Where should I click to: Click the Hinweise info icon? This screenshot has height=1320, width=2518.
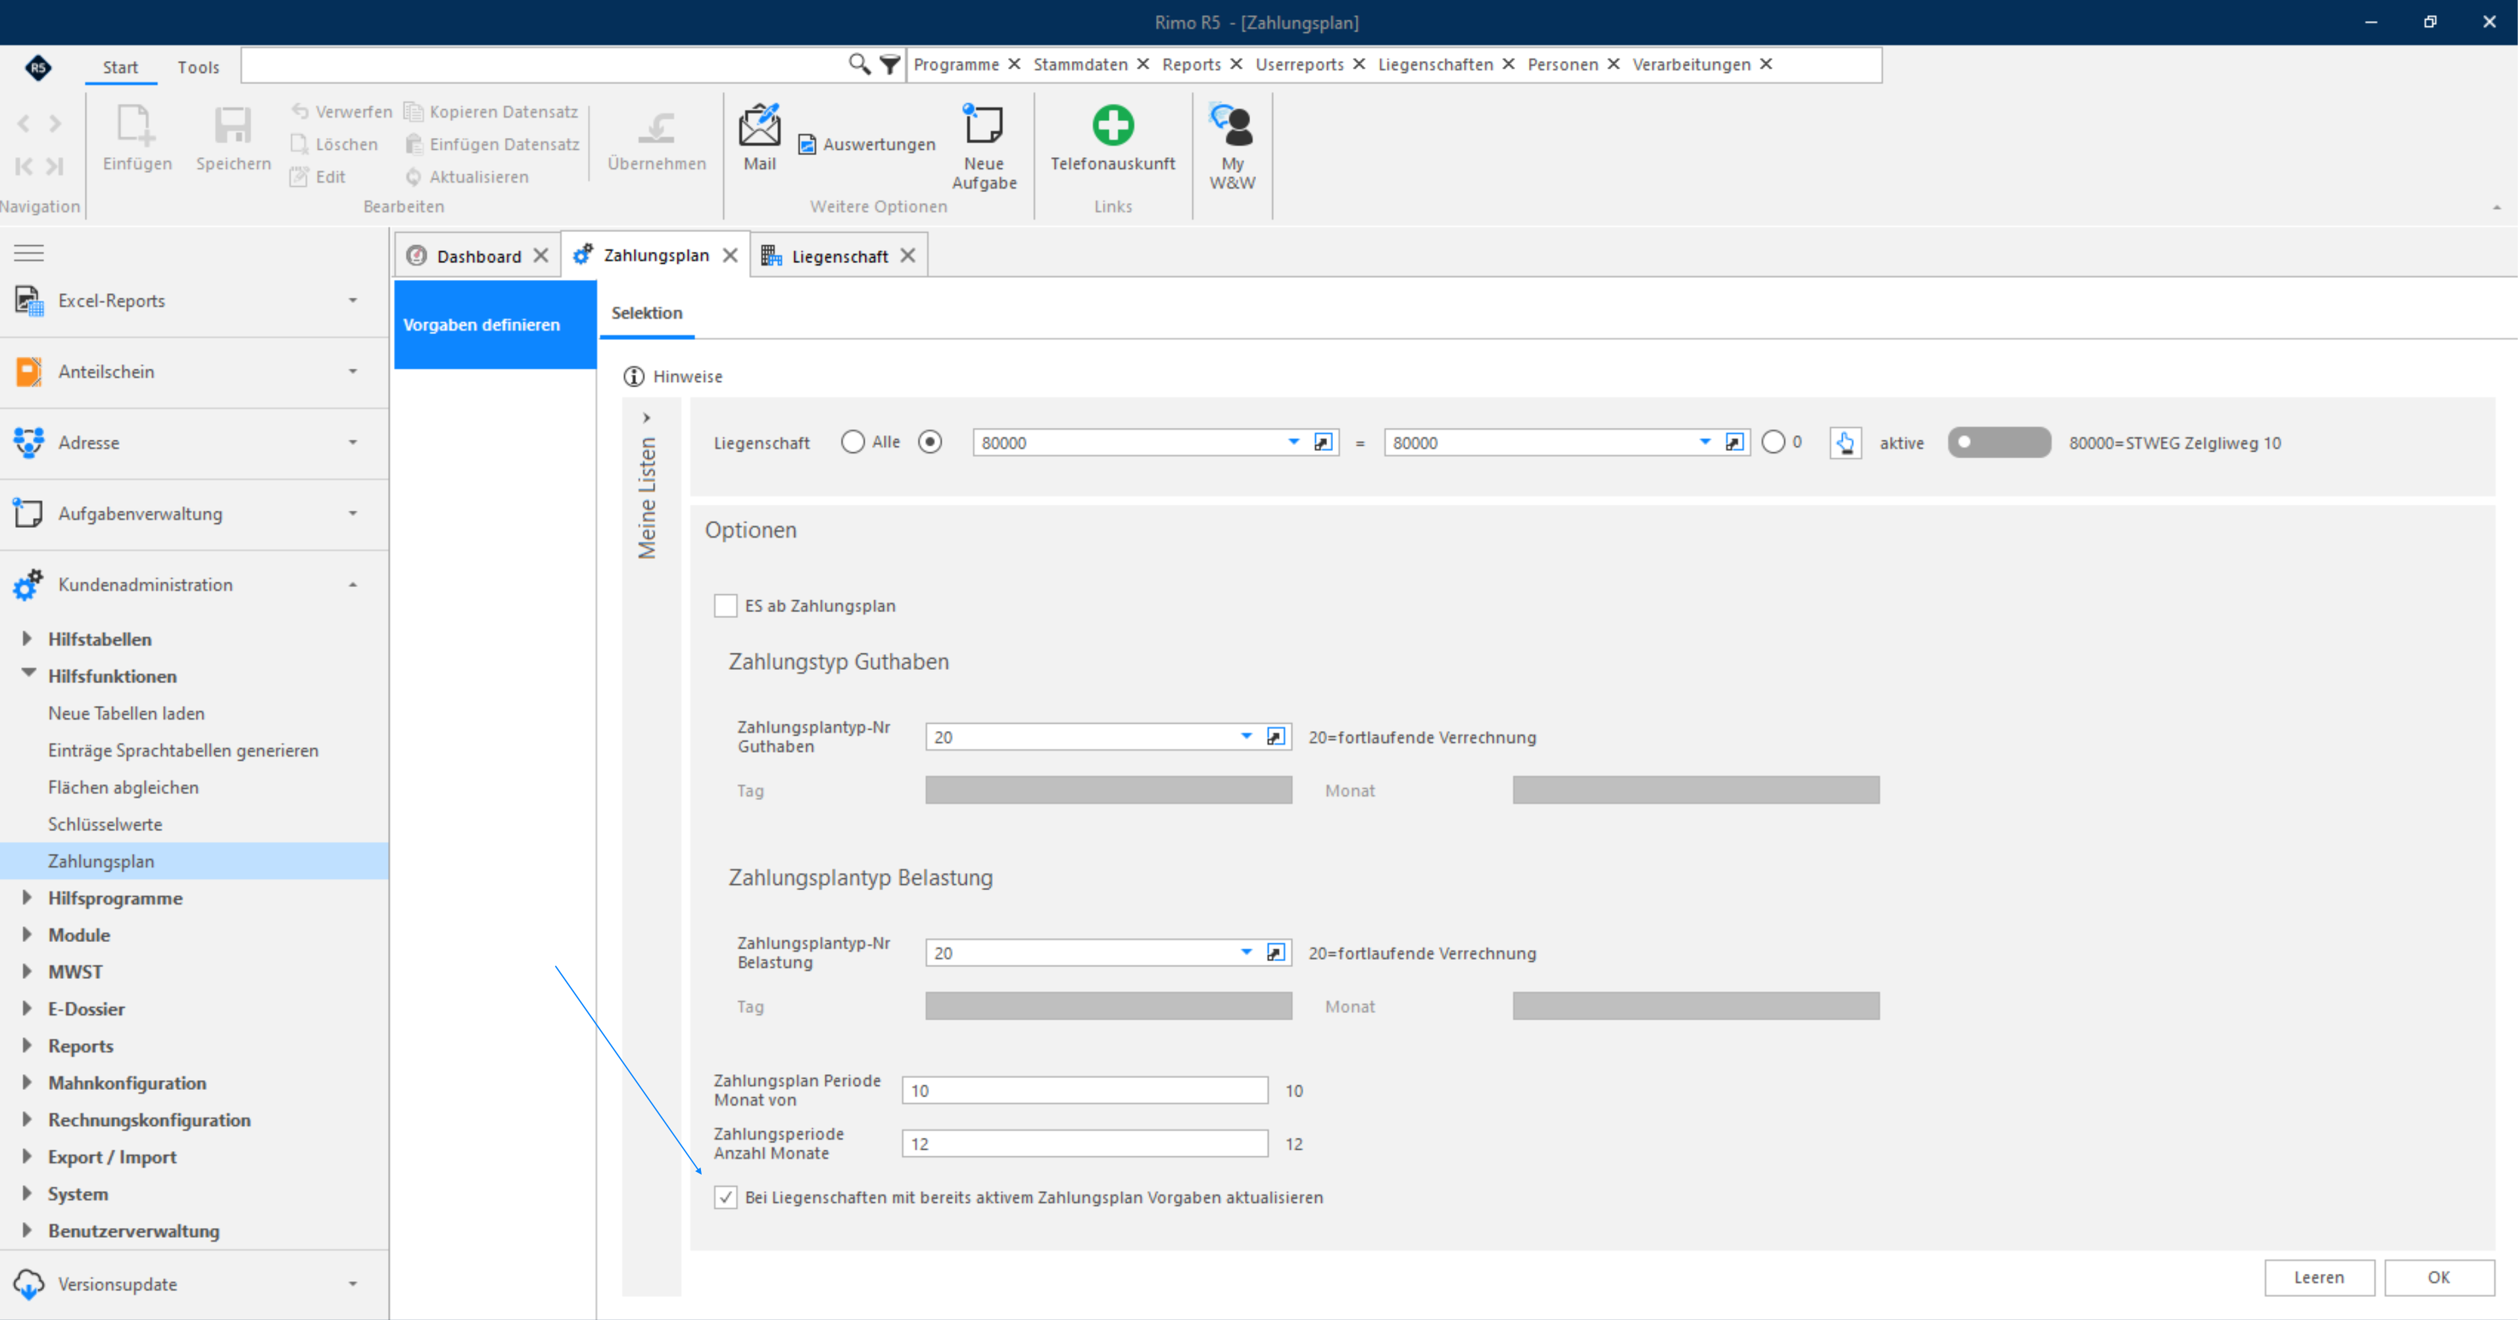(x=635, y=376)
